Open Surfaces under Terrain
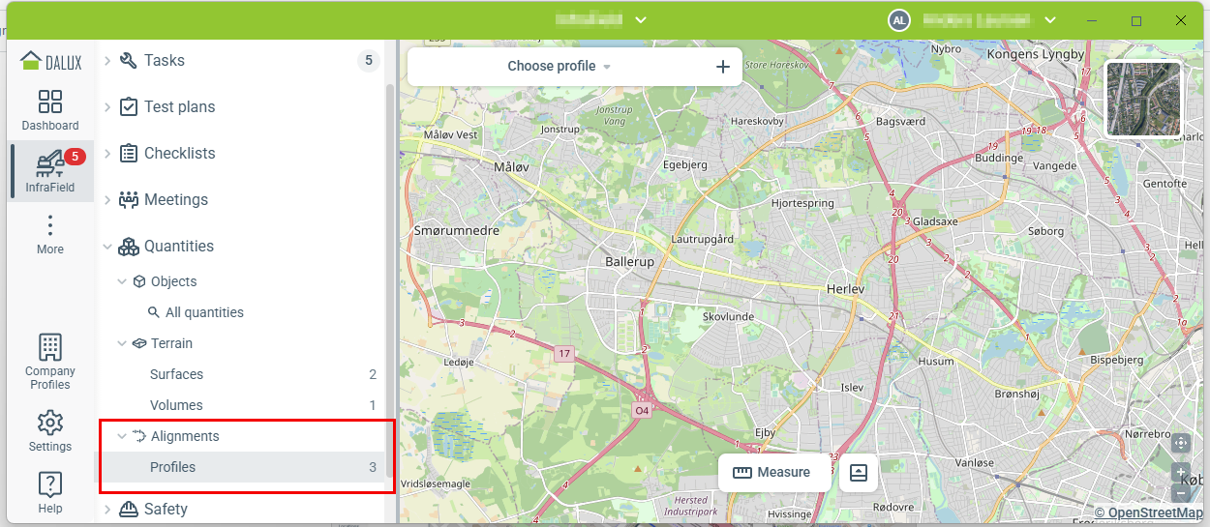Image resolution: width=1210 pixels, height=527 pixels. 176,374
